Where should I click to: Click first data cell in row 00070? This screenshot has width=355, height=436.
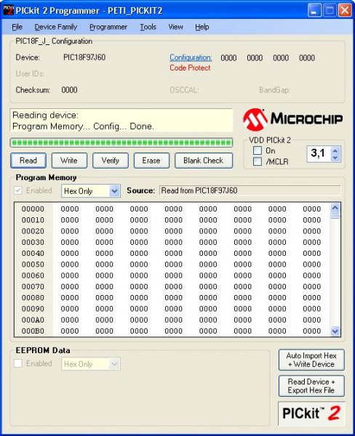click(70, 286)
